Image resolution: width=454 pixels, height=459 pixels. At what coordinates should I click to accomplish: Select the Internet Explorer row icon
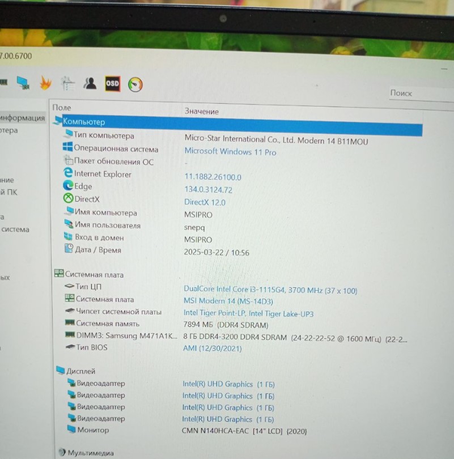pos(68,174)
